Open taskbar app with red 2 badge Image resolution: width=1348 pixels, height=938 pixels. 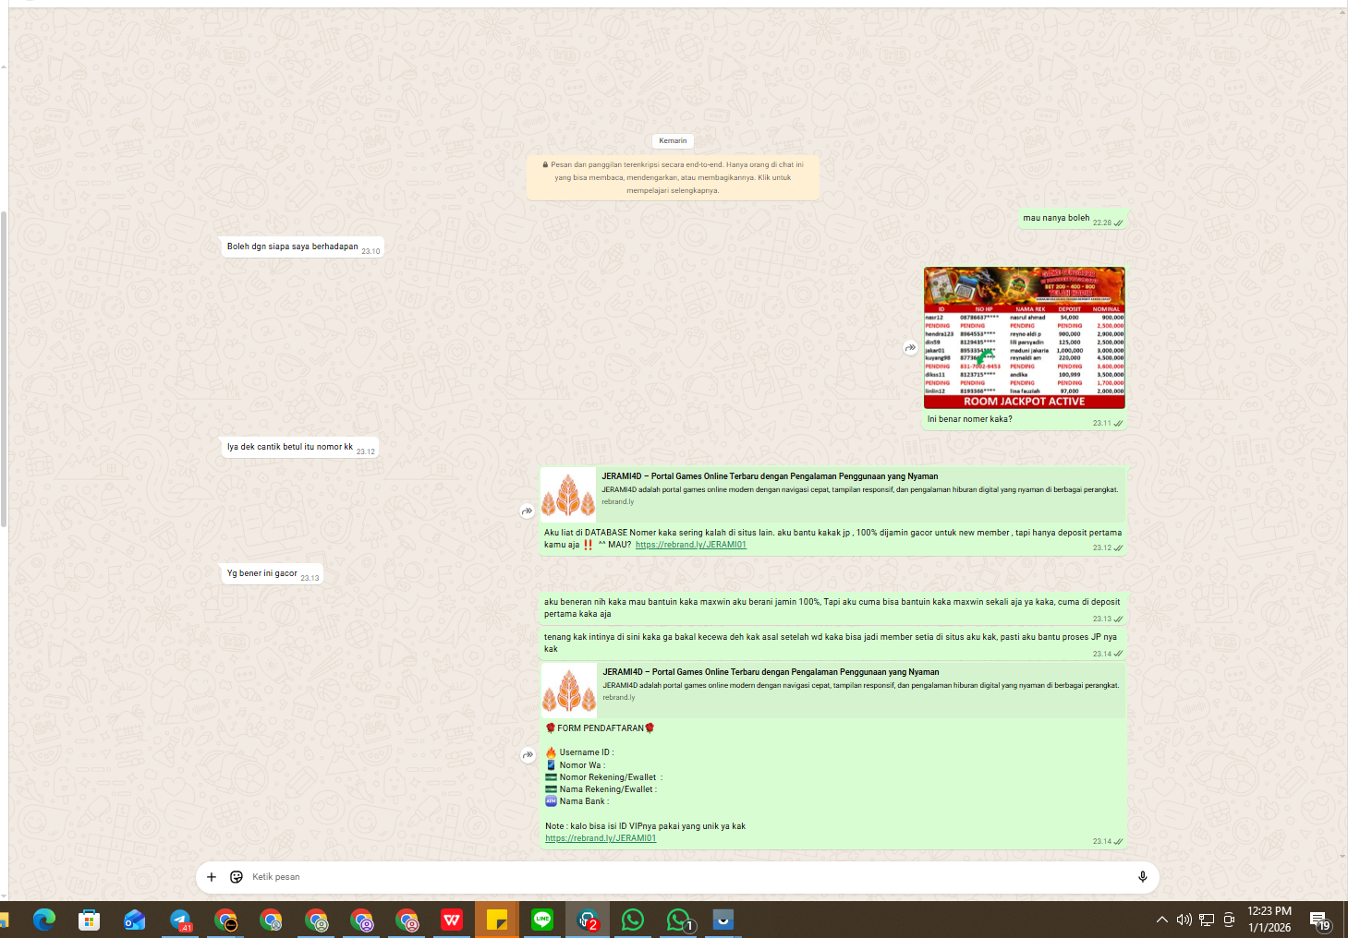click(588, 920)
